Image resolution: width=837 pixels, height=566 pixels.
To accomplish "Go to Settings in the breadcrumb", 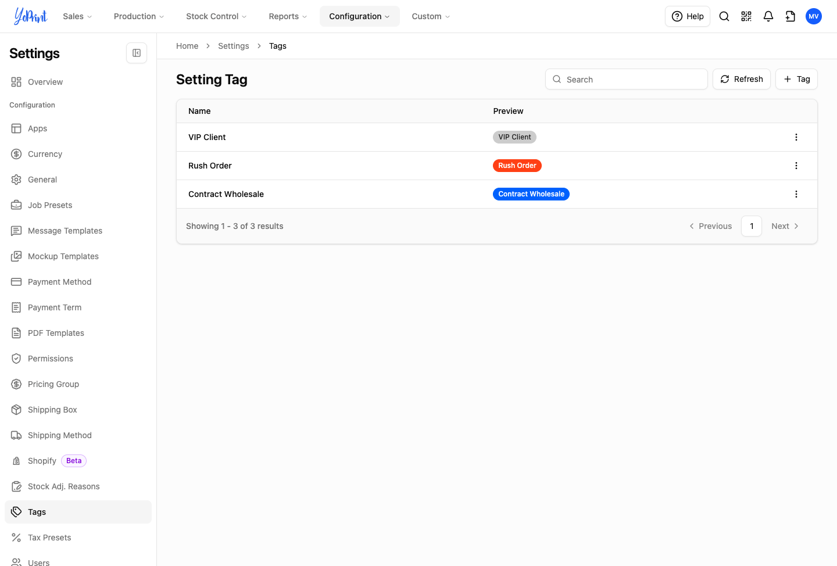I will pos(234,46).
